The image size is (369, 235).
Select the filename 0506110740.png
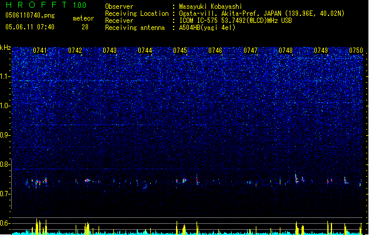tap(30, 15)
